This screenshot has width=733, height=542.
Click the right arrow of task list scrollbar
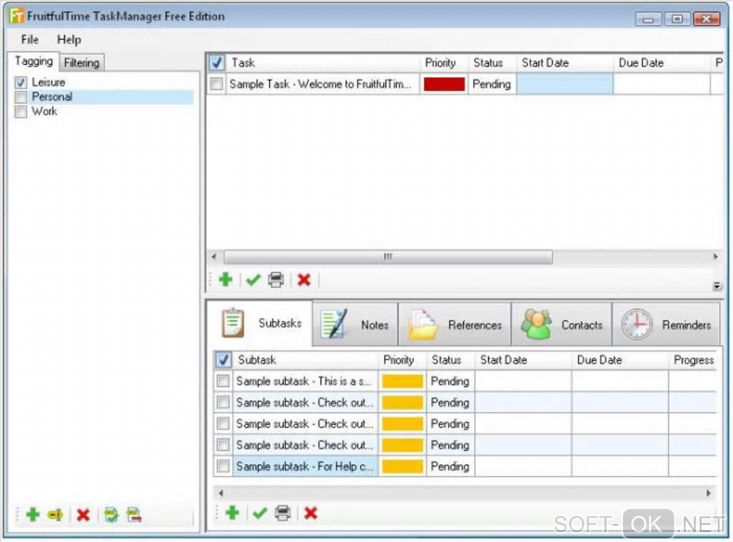(715, 256)
